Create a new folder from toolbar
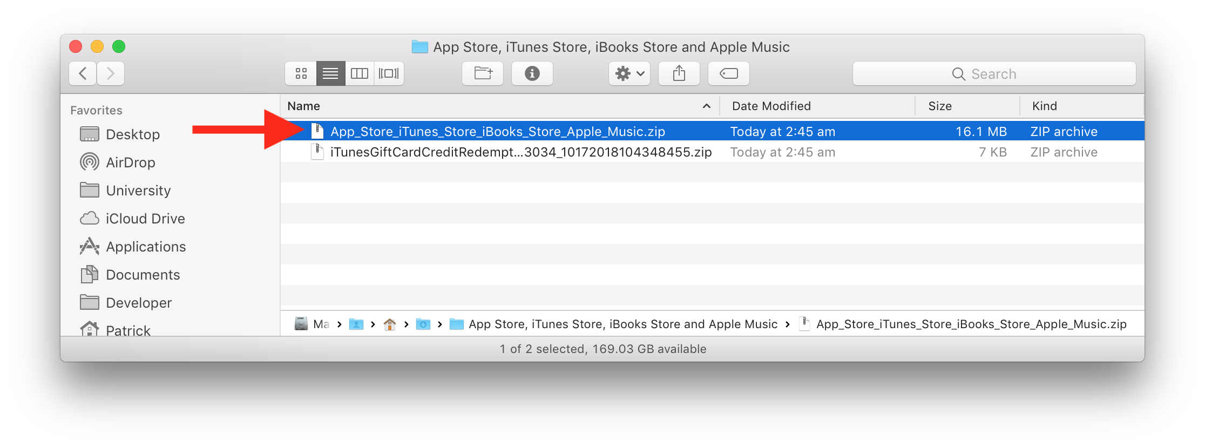The height and width of the screenshot is (448, 1205). click(x=483, y=73)
